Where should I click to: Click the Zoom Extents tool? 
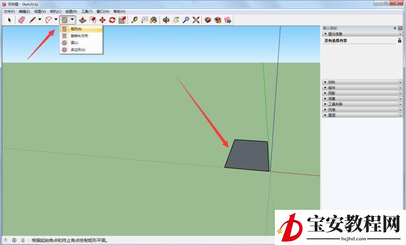[x=196, y=20]
